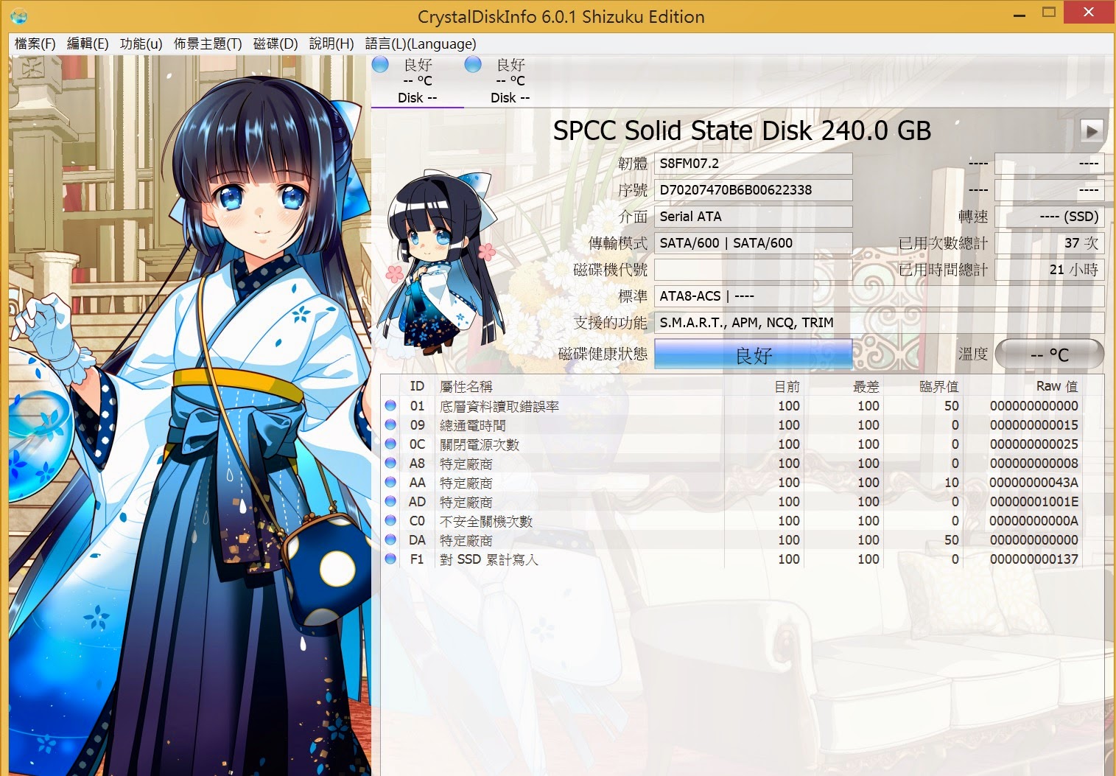1116x776 pixels.
Task: Click the firmware field S8FM07.2
Action: [x=754, y=164]
